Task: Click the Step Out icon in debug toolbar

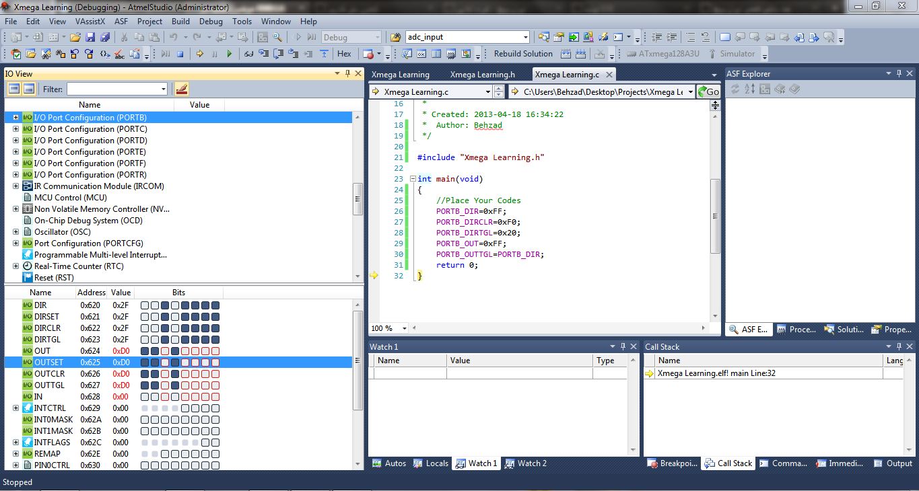Action: pos(293,54)
